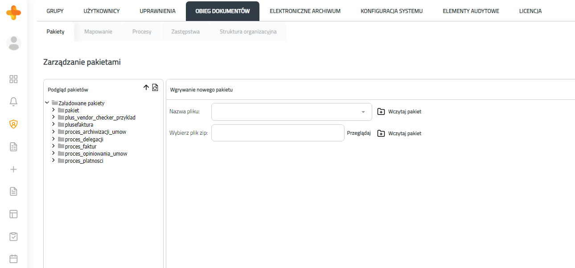Click the plus icon in sidebar

[13, 169]
